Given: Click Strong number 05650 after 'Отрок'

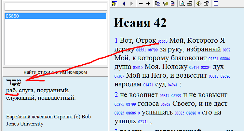Looking at the screenshot, I should 162,41.
